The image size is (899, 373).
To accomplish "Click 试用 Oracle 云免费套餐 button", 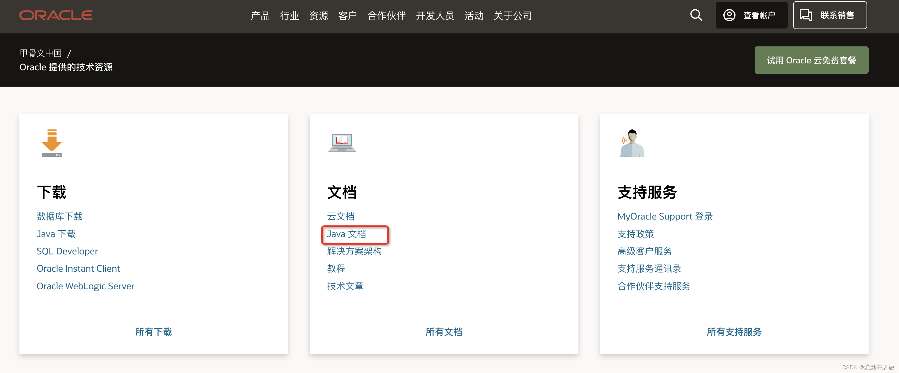I will tap(811, 60).
